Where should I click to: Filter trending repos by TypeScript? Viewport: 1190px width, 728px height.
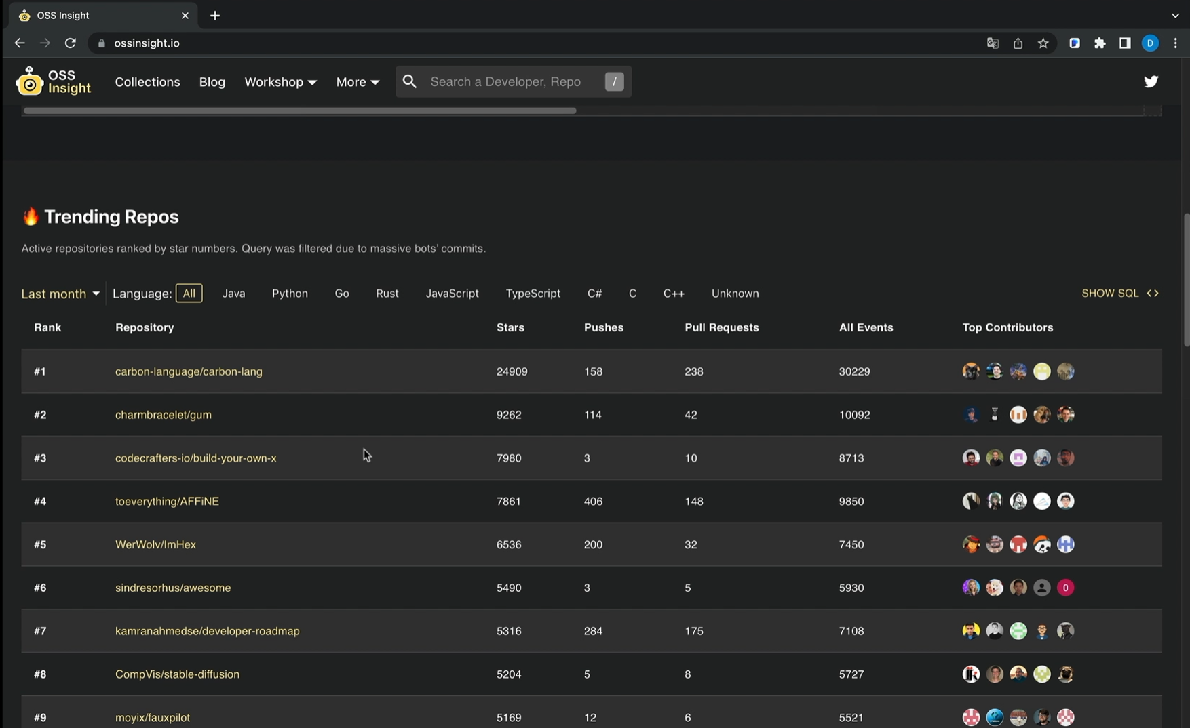[x=533, y=294]
